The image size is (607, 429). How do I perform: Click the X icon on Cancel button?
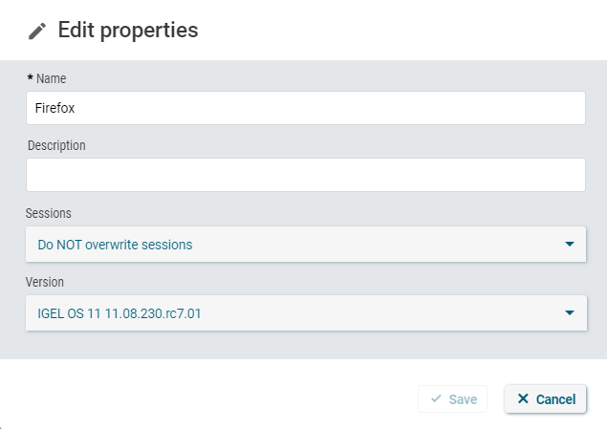[522, 399]
